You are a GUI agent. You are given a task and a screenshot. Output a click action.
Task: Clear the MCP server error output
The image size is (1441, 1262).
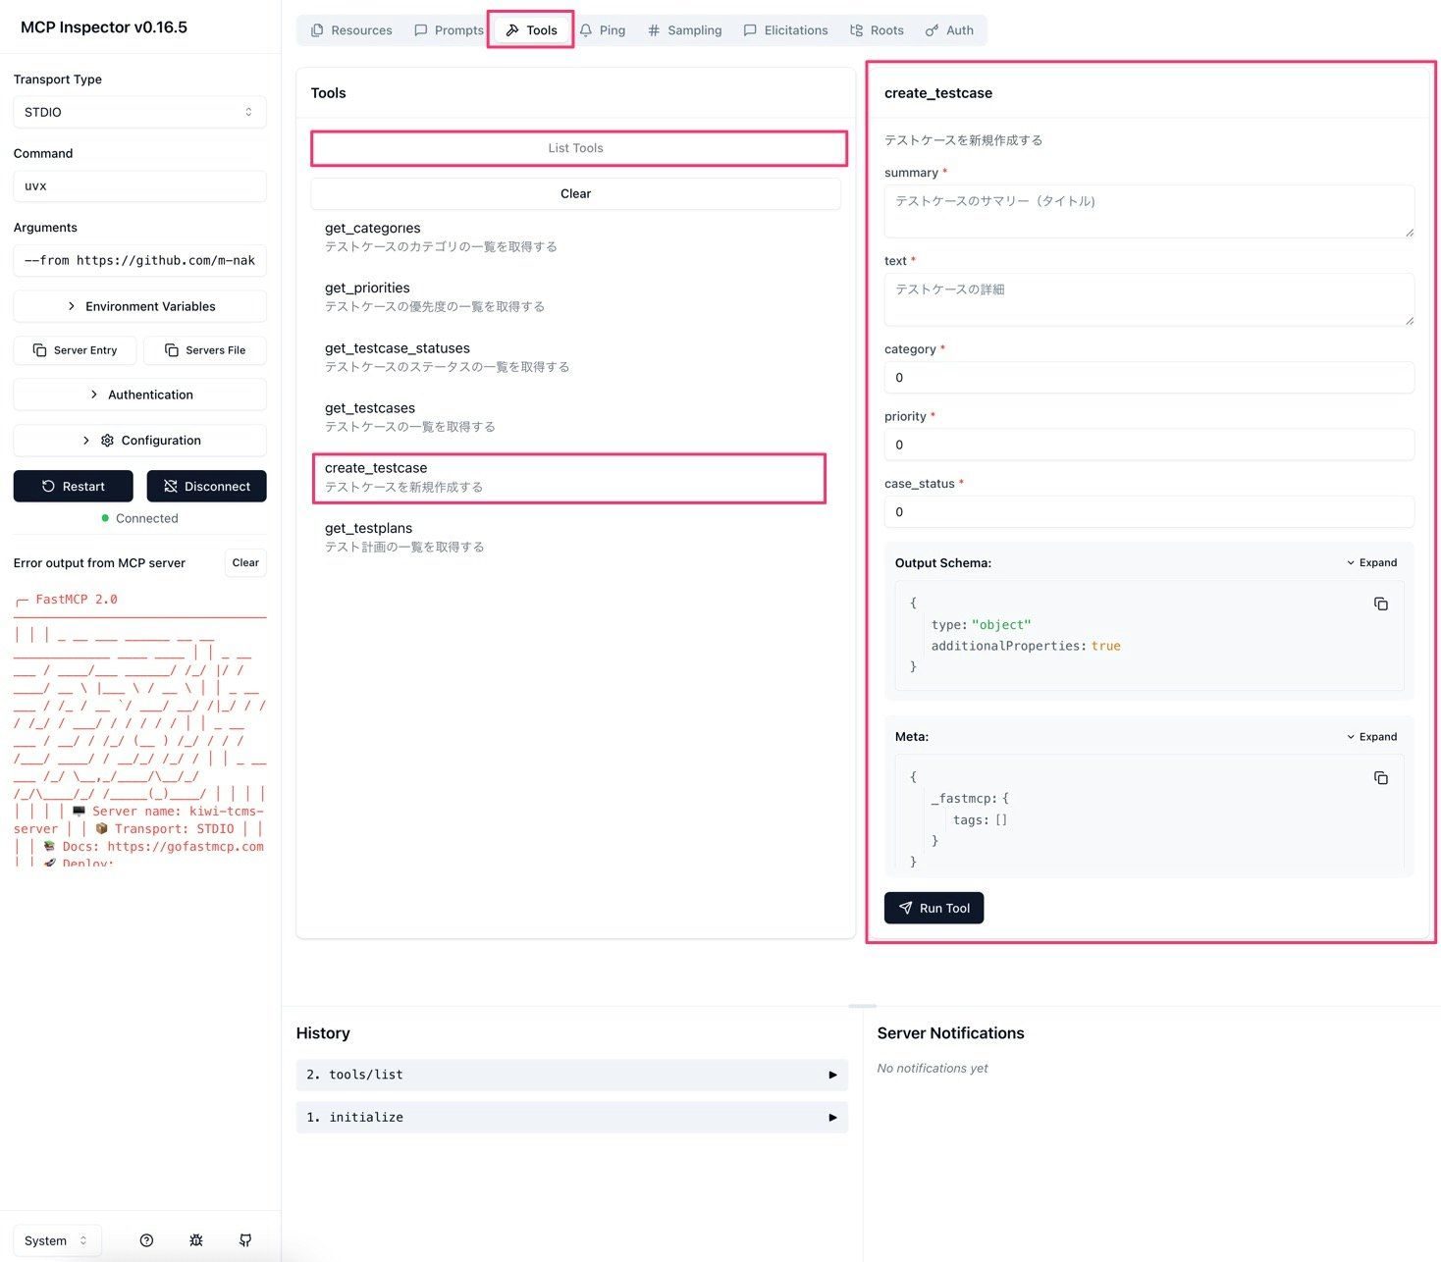245,562
